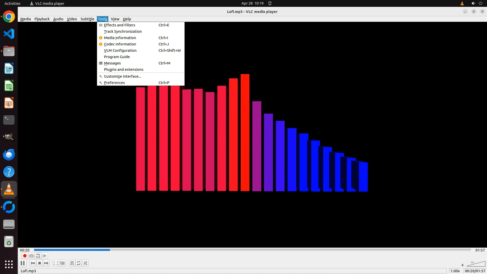Enable random shuffle playback
The image size is (487, 274).
pos(85,263)
